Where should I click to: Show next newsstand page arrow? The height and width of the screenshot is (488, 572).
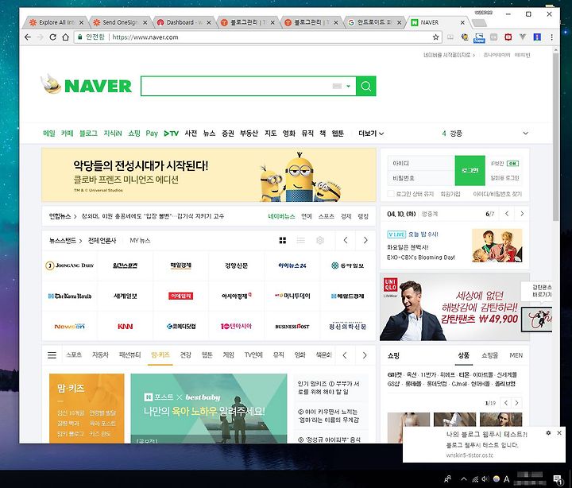[x=365, y=240]
